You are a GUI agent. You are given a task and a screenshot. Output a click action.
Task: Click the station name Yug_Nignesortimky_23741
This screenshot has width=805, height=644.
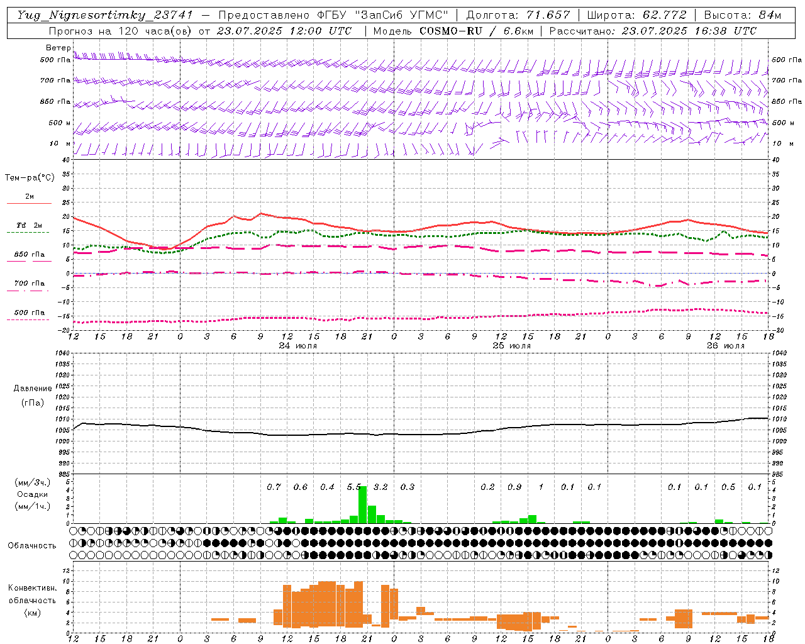(104, 15)
